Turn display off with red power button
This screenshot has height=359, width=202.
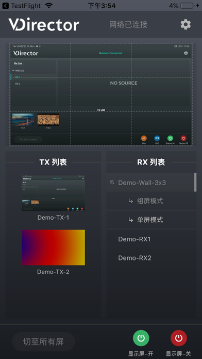179,338
